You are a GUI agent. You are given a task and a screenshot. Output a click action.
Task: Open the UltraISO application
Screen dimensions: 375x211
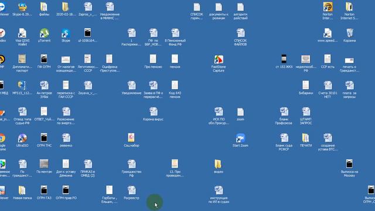click(x=22, y=138)
